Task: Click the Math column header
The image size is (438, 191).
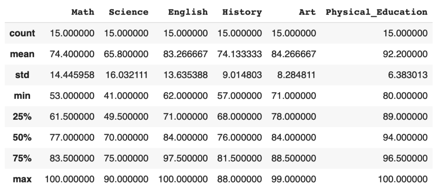Action: [83, 12]
